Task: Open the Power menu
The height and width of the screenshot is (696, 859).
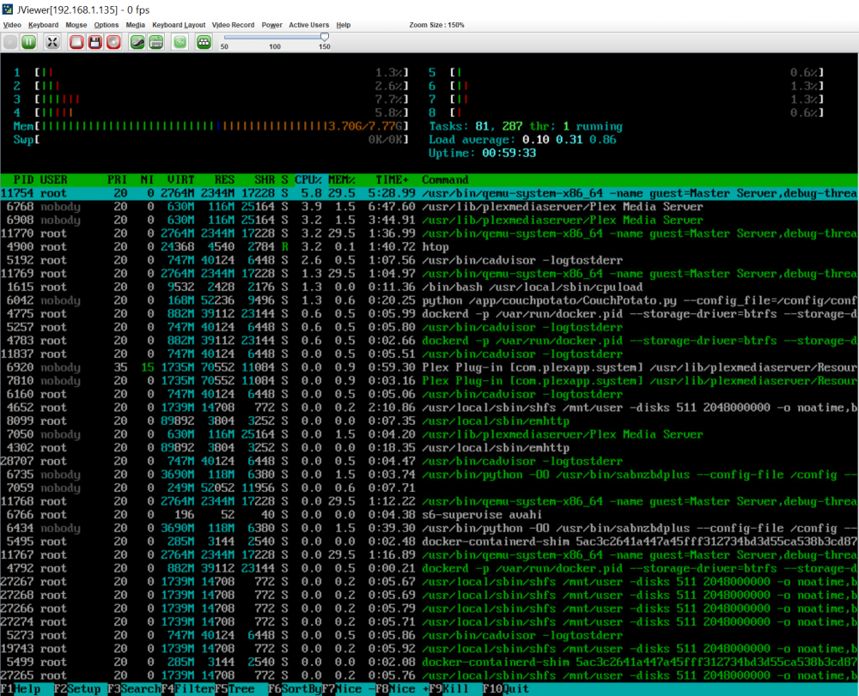Action: [x=271, y=25]
